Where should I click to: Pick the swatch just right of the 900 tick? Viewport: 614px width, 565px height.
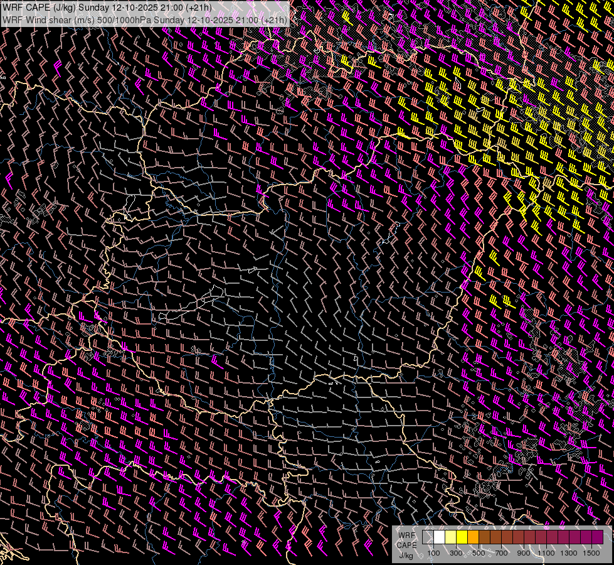click(529, 537)
